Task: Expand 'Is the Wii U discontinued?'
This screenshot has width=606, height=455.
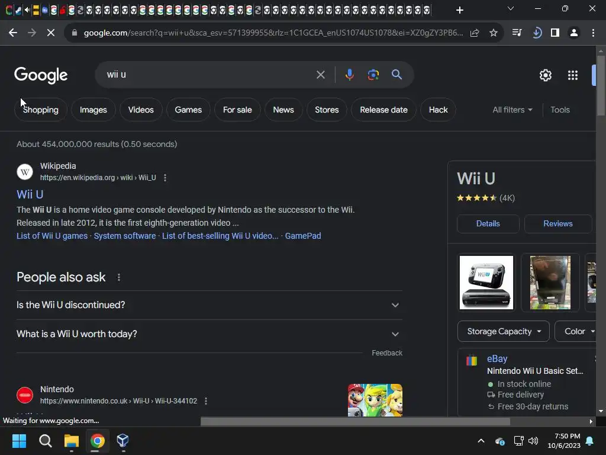Action: [209, 305]
